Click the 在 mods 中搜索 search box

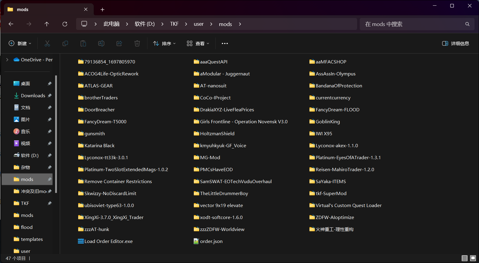pyautogui.click(x=413, y=24)
